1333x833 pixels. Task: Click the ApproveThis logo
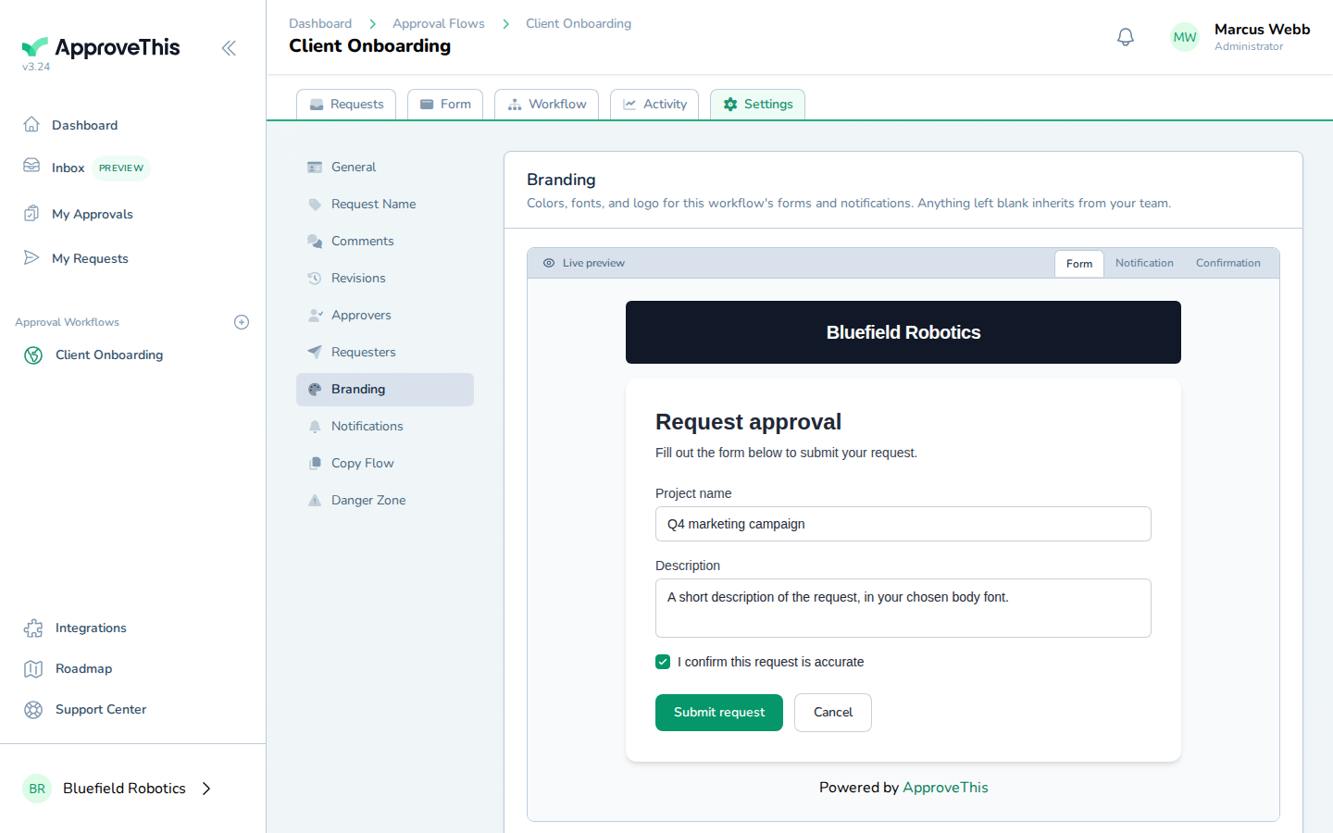click(x=101, y=47)
